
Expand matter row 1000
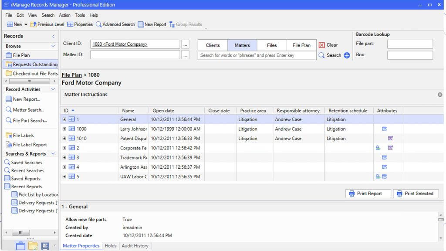64,129
